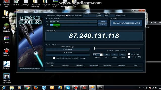
Task: Launch Vegas Pro 13.0 shortcut
Action: tap(6, 78)
